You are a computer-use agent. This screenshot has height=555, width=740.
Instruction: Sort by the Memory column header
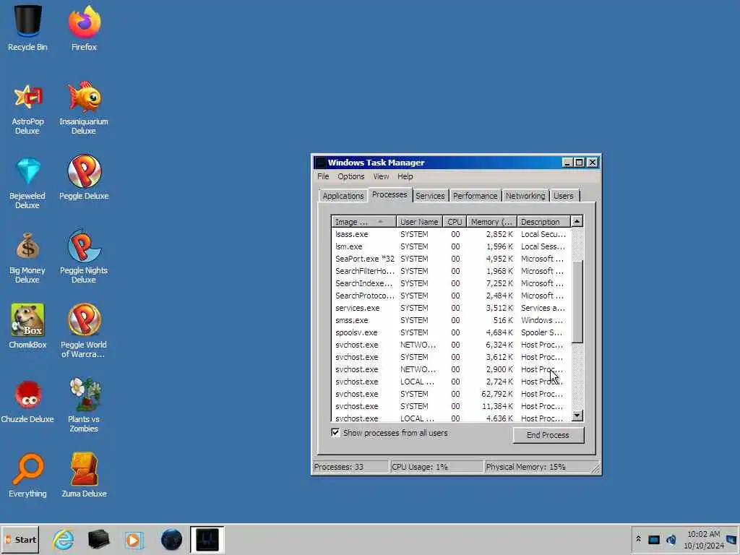click(491, 222)
